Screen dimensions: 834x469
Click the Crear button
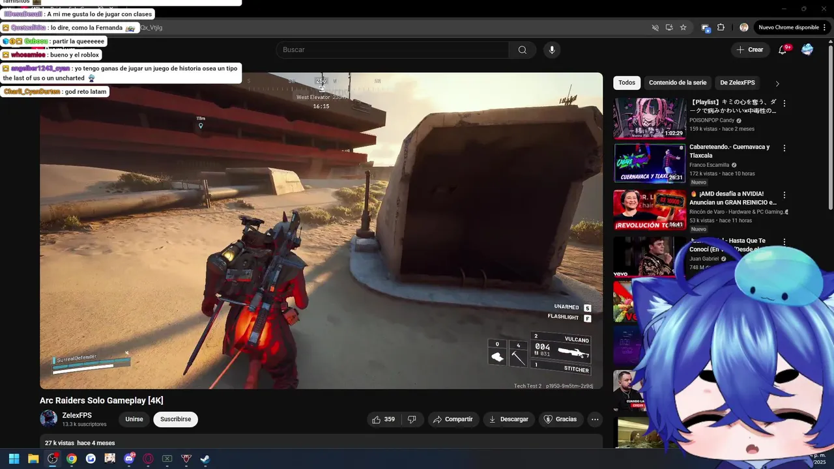749,50
